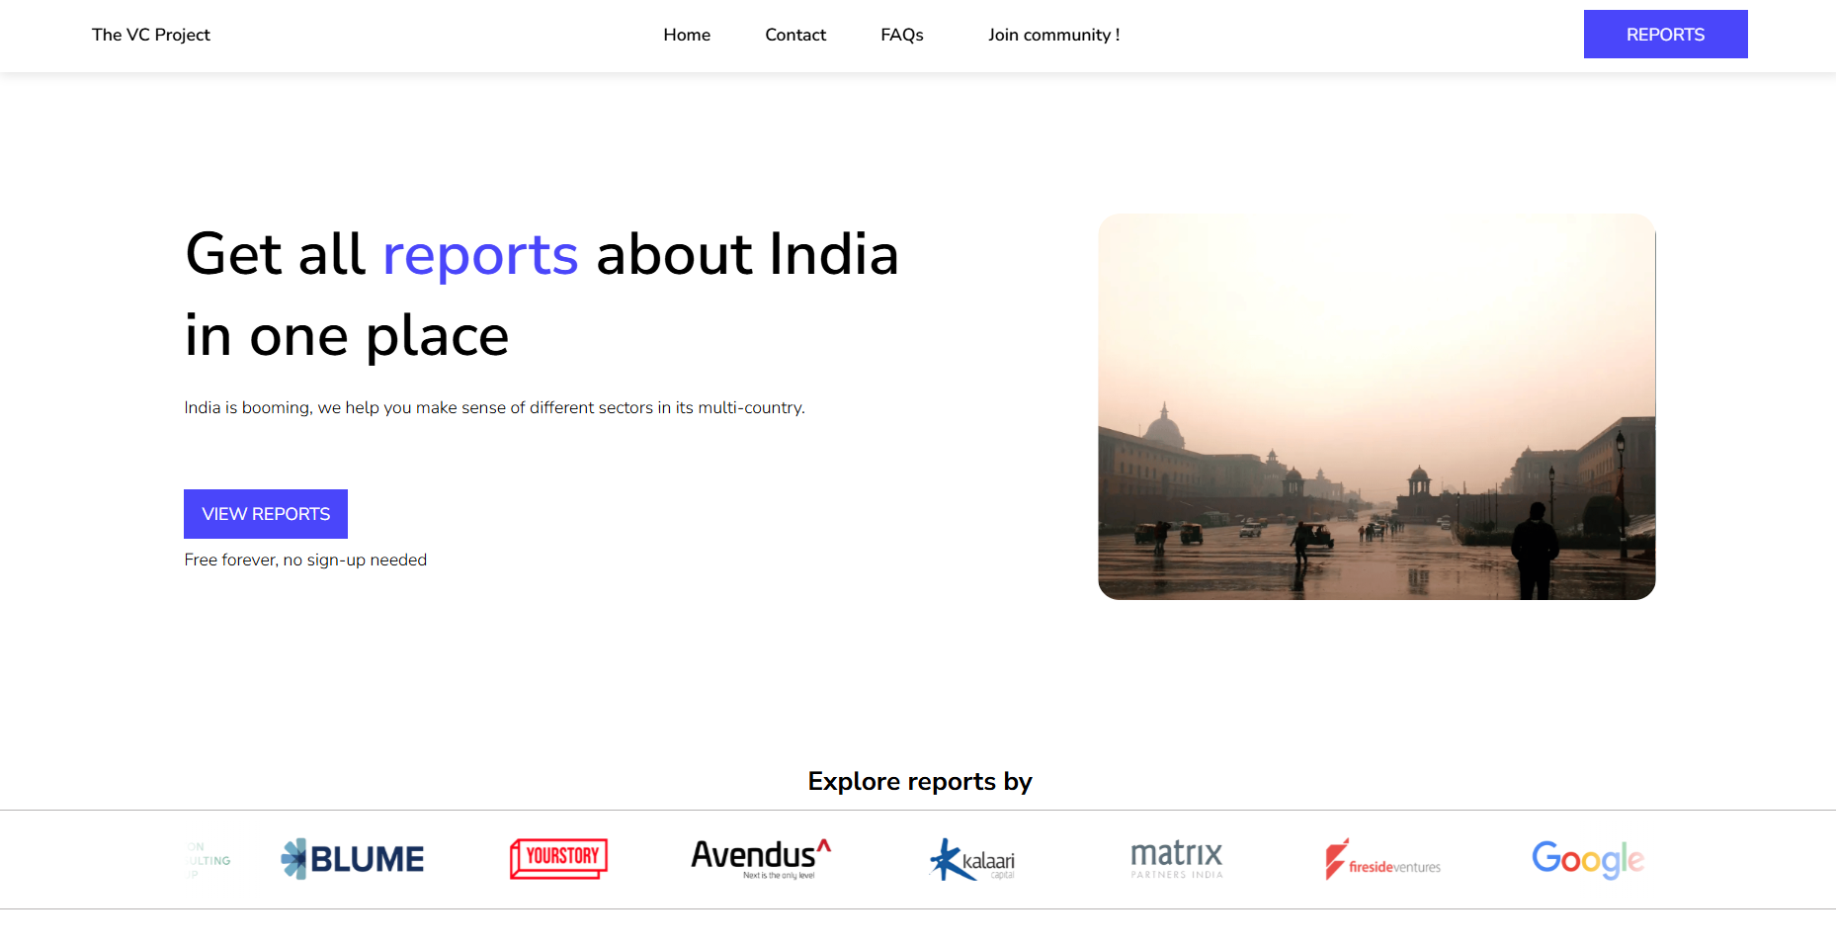
Task: Click the foggy India street photo
Action: click(1377, 406)
